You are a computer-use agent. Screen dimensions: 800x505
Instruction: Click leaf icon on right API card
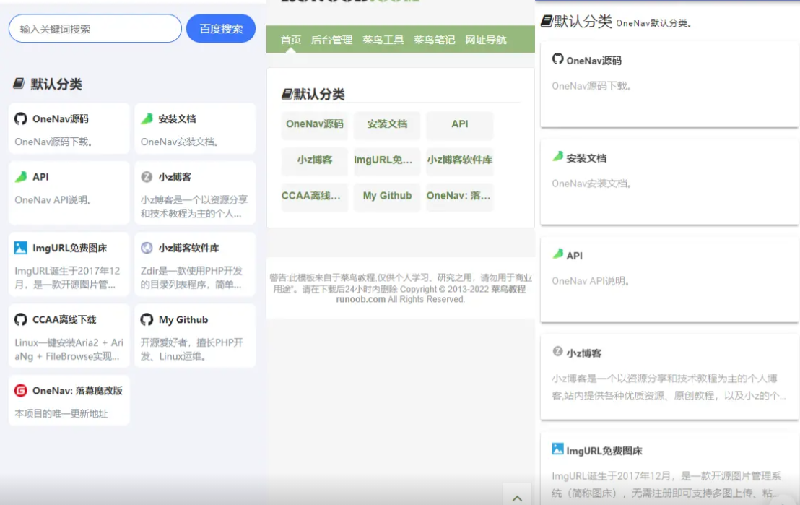(x=557, y=254)
